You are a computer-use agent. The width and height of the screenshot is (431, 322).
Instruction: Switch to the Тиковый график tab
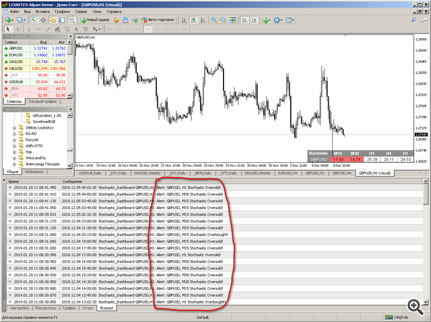coord(43,101)
